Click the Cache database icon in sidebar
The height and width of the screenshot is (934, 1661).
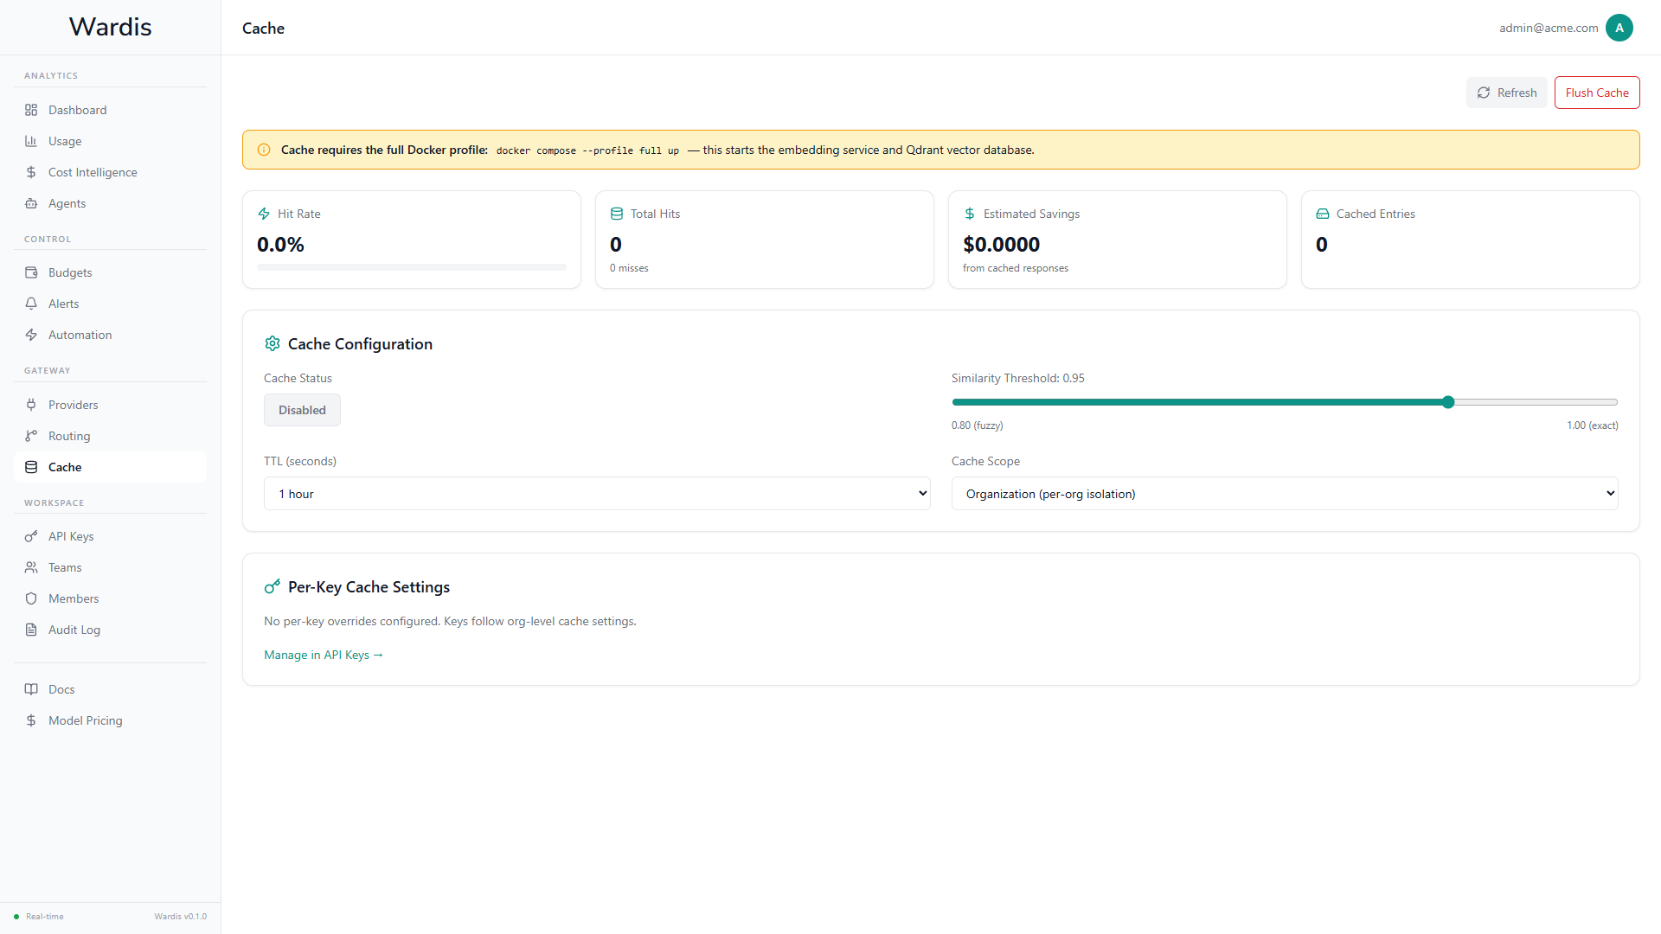coord(31,467)
